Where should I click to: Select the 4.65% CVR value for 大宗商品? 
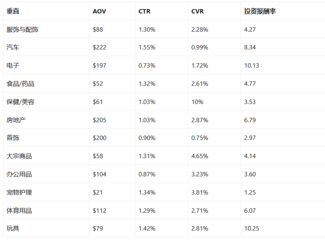point(200,156)
